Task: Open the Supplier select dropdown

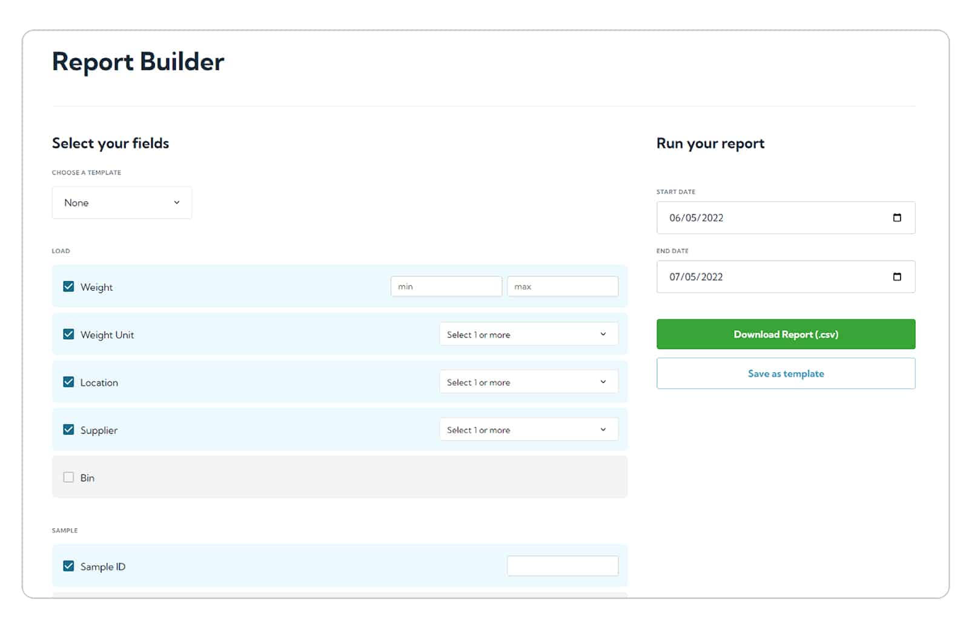Action: pos(529,430)
